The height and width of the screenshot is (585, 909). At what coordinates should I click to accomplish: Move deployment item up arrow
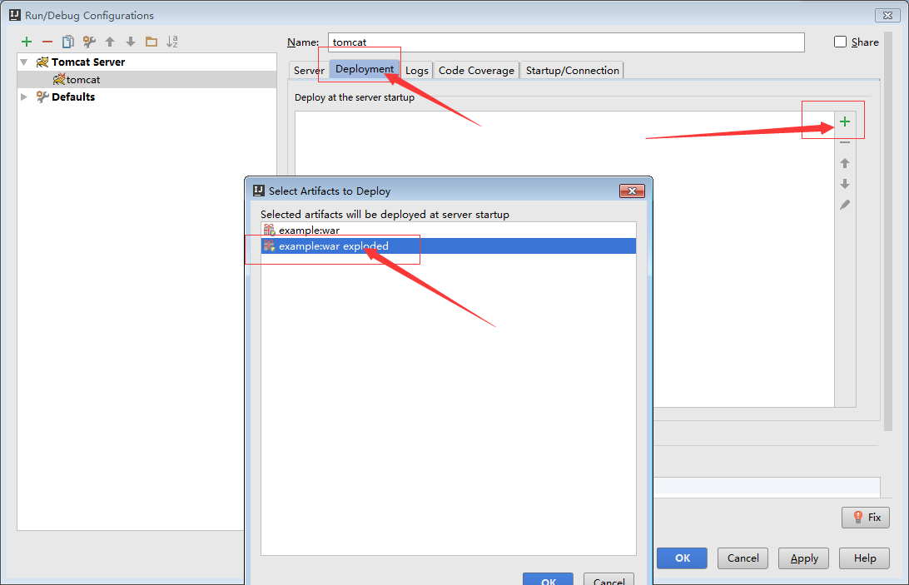point(845,163)
